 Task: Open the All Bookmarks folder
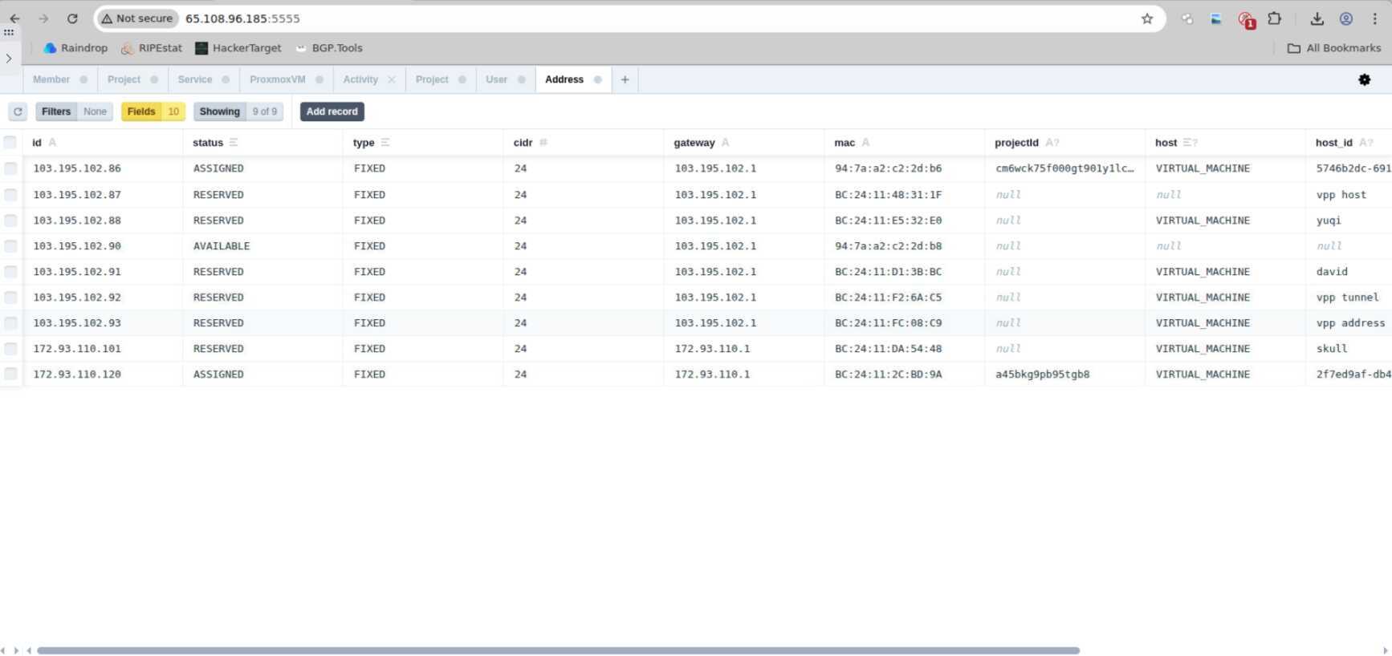tap(1334, 48)
